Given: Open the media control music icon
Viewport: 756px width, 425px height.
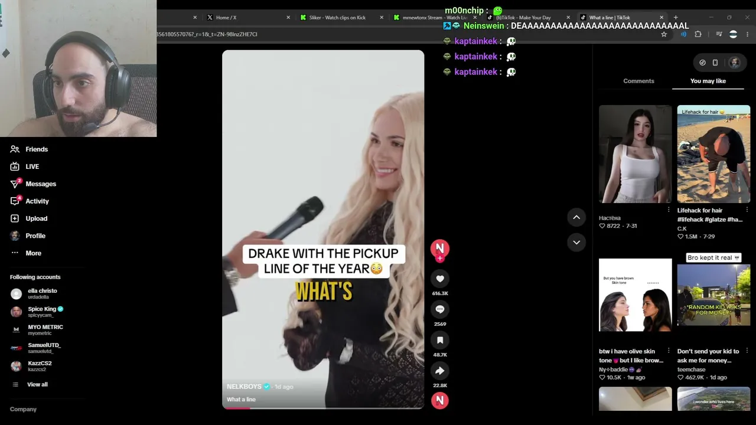Looking at the screenshot, I should coord(719,34).
